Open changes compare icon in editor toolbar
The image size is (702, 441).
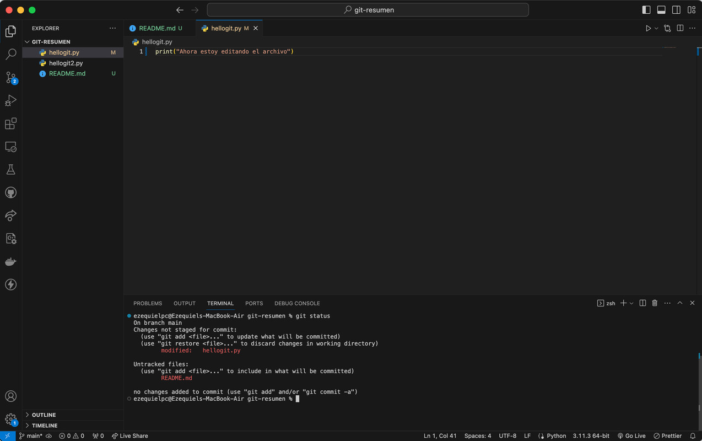tap(667, 28)
